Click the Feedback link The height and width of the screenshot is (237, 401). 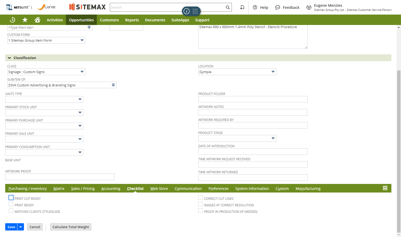click(291, 8)
